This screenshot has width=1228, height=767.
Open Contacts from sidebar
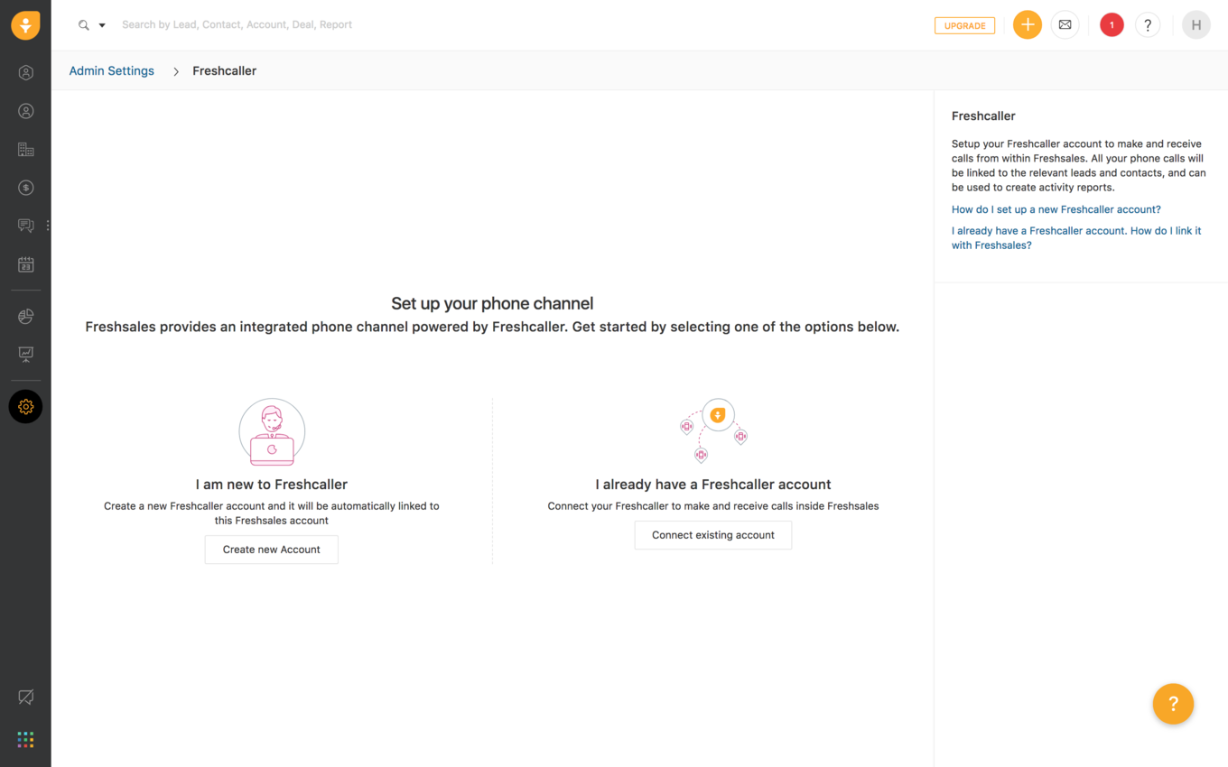[25, 111]
